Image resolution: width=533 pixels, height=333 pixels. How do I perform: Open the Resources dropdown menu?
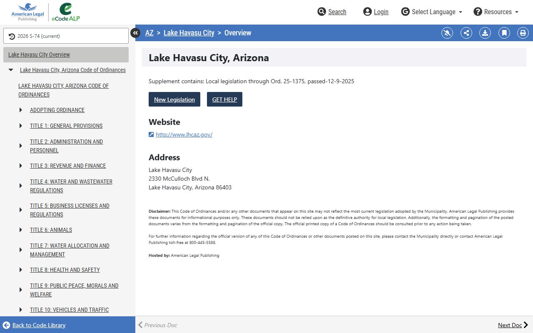[496, 12]
